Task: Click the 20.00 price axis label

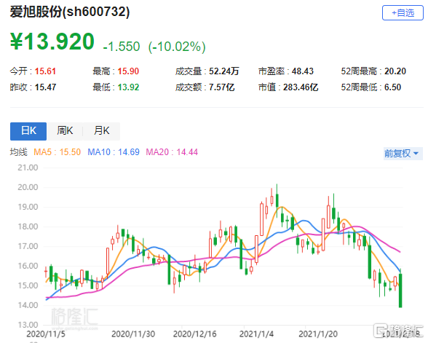Action: point(28,187)
